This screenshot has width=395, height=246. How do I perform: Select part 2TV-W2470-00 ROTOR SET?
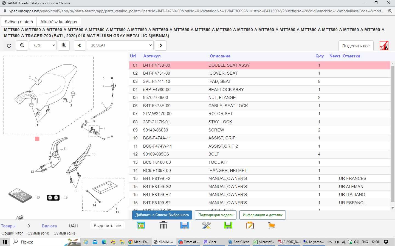click(259, 114)
